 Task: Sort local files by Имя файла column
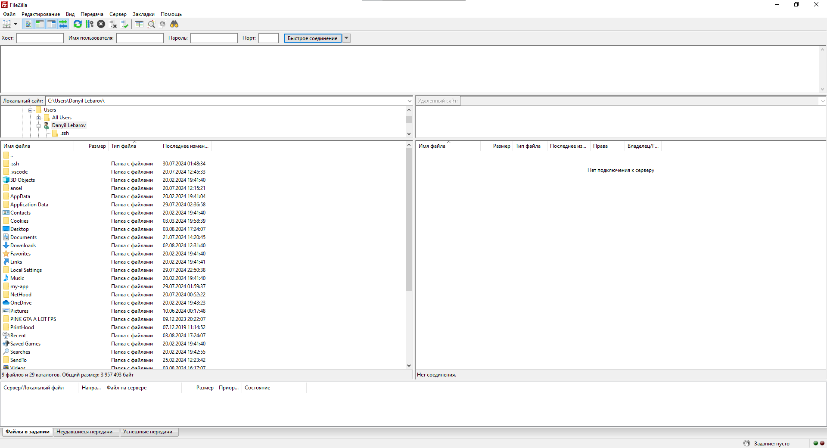[x=37, y=146]
